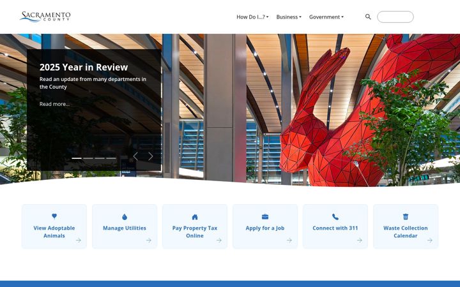Click the briefcase icon on Apply for a Job

pyautogui.click(x=265, y=217)
